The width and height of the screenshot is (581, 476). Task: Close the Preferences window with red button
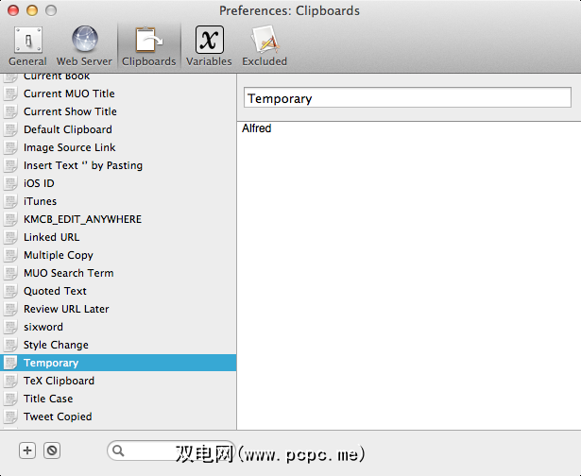(13, 10)
